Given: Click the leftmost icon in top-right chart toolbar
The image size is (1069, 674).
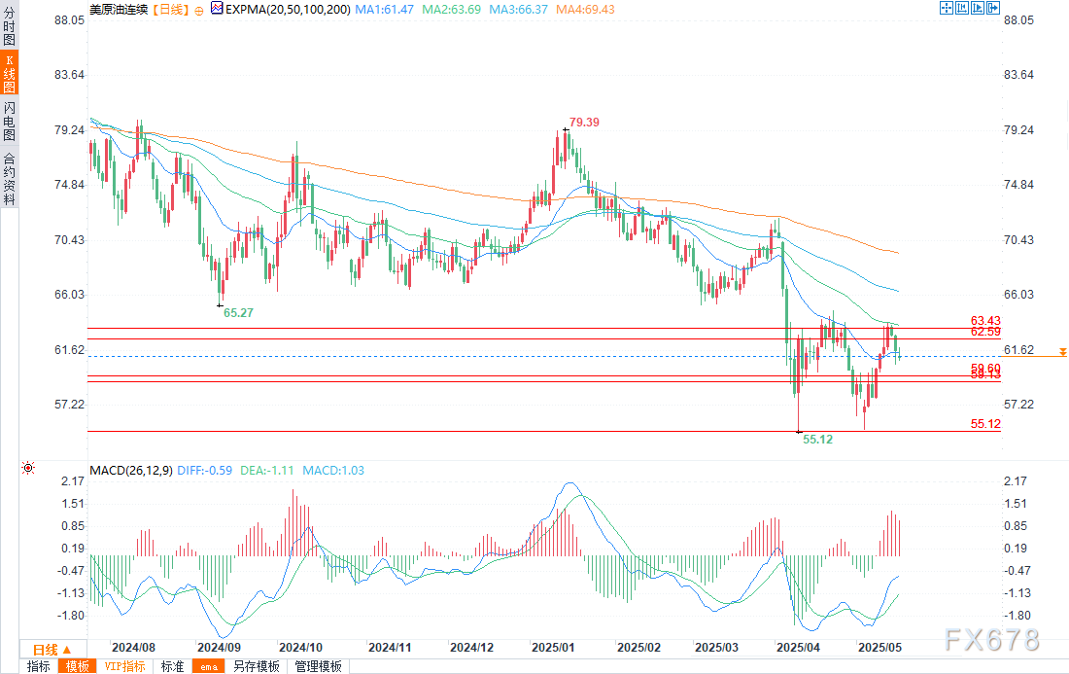Looking at the screenshot, I should coord(946,8).
